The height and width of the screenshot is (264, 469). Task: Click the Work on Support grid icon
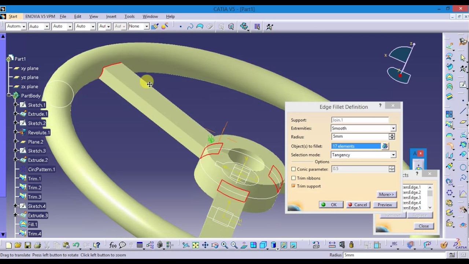257,26
